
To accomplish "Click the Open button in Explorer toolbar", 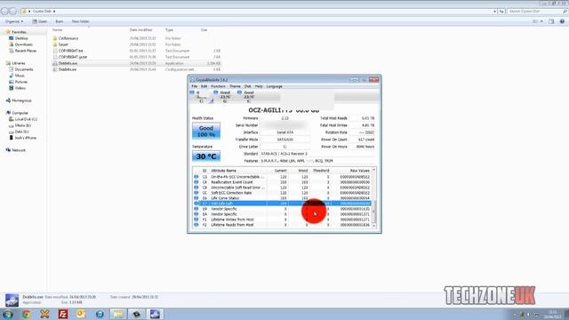I will [x=40, y=21].
